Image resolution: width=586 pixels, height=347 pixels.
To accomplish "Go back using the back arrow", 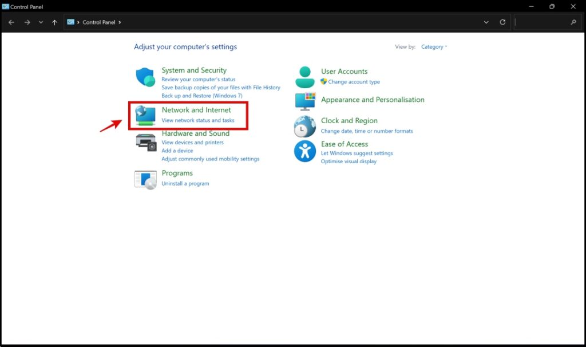I will (x=11, y=22).
